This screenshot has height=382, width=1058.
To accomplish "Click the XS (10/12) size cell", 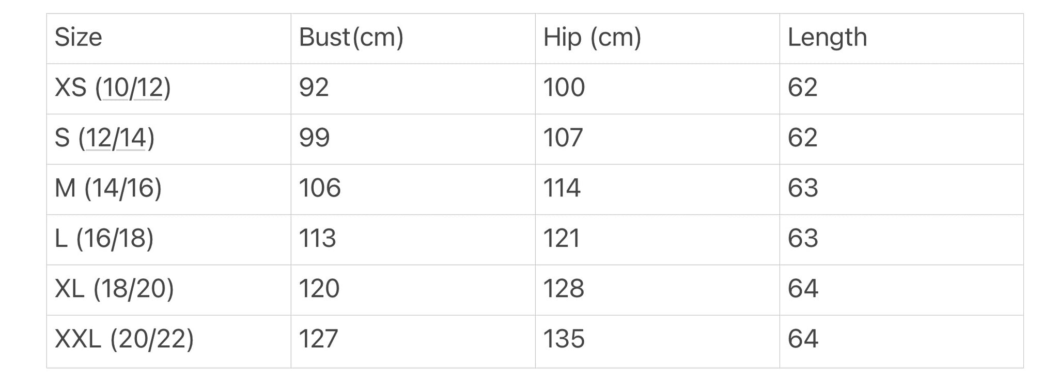I will 169,89.
